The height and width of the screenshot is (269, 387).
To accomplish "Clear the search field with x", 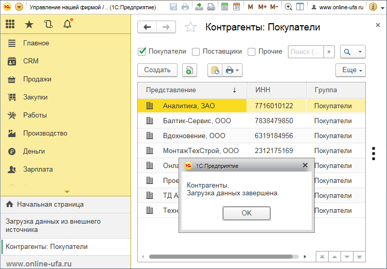I will 329,52.
